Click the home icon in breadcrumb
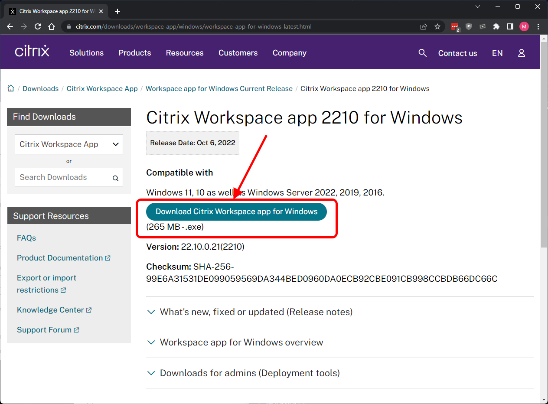Viewport: 548px width, 404px height. pyautogui.click(x=11, y=88)
